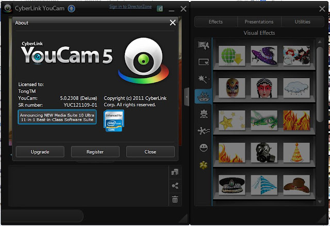Image resolution: width=330 pixels, height=226 pixels.
Task: Choose the globe download more effects thumbnail
Action: tap(232, 55)
